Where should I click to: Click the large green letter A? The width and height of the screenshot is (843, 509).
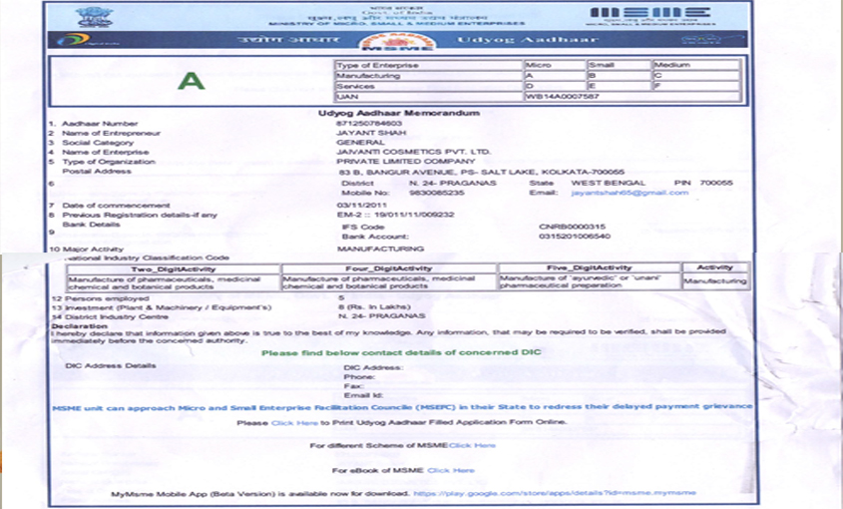[184, 82]
